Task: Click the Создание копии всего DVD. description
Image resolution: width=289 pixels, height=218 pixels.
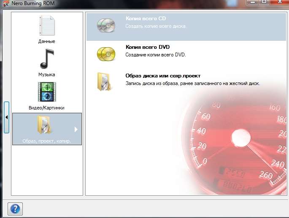Action: click(156, 55)
